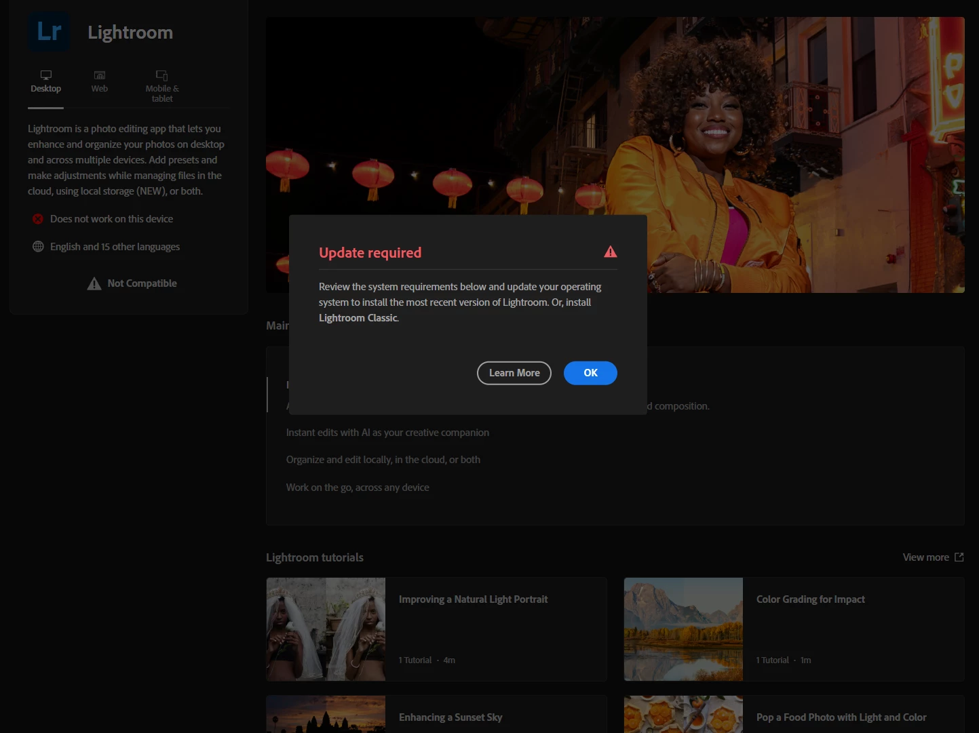Viewport: 979px width, 733px height.
Task: Open Pop a Food Photo thumbnail
Action: pos(683,714)
